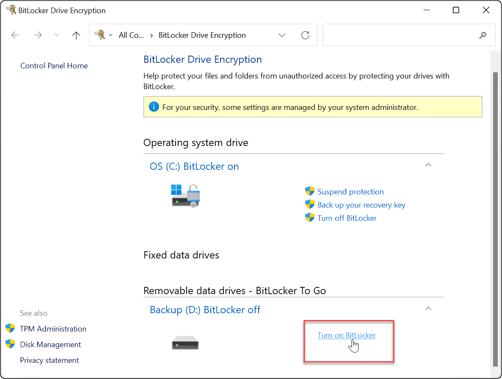Viewport: 502px width, 379px height.
Task: Collapse the Backup (D:) BitLocker section
Action: coord(428,308)
